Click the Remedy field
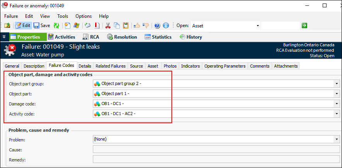This screenshot has width=342, height=168. click(x=216, y=160)
